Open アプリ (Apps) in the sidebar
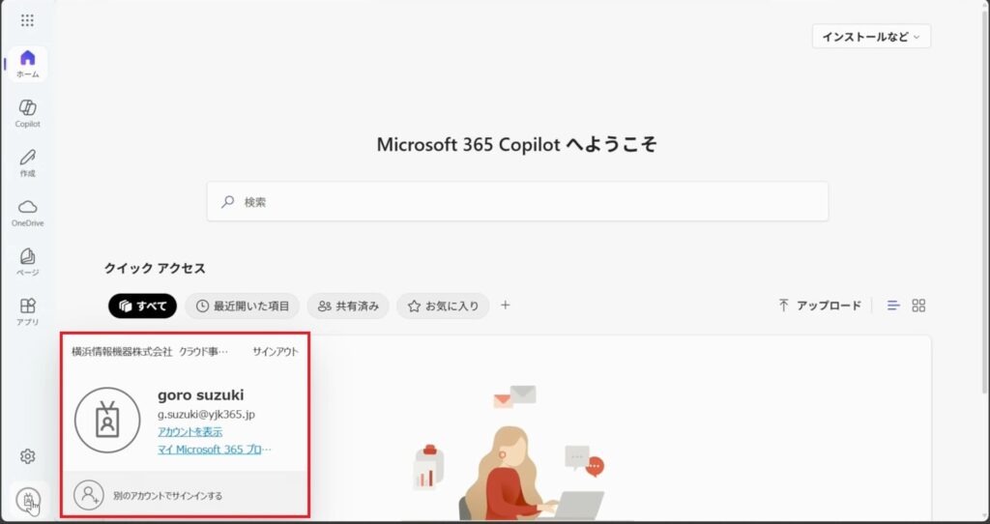990x524 pixels. coord(28,312)
